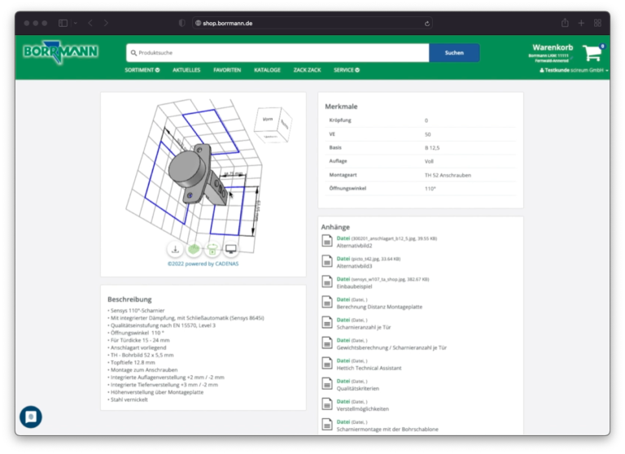Toggle the Safari sidebar
The width and height of the screenshot is (625, 454).
tap(63, 23)
